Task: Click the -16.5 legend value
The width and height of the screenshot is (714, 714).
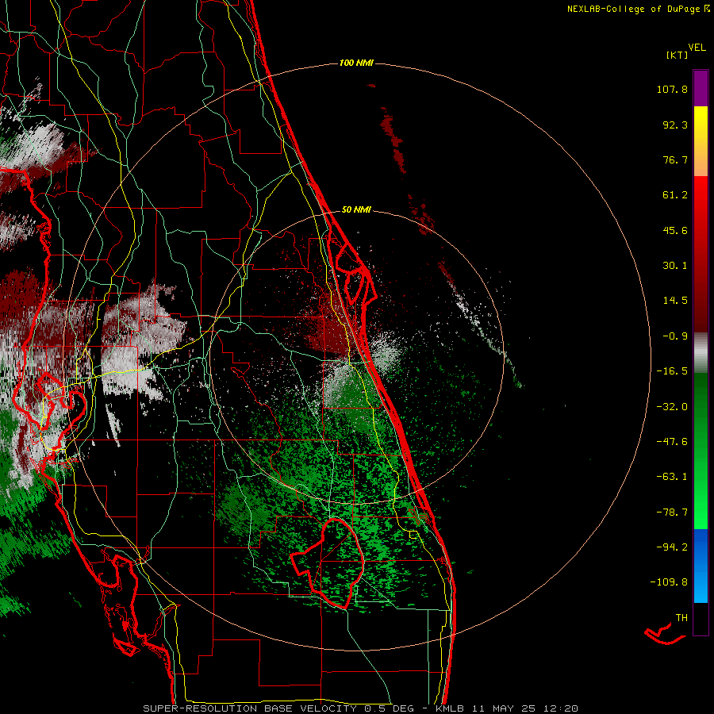Action: click(672, 371)
